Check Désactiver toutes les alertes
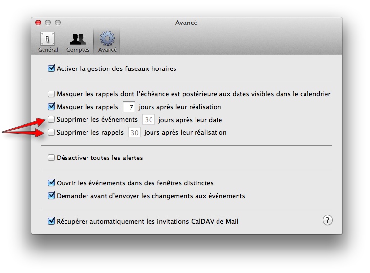370x273 pixels. [x=51, y=158]
